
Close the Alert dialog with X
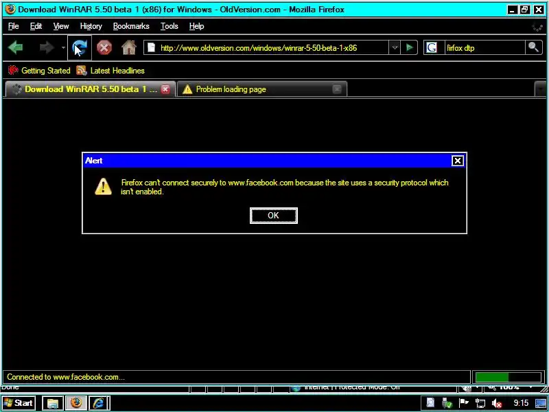click(458, 161)
